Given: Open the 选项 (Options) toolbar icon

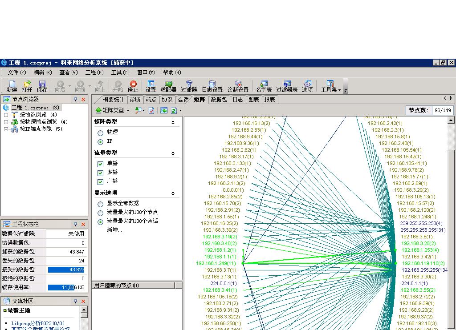Looking at the screenshot, I should coord(307,86).
